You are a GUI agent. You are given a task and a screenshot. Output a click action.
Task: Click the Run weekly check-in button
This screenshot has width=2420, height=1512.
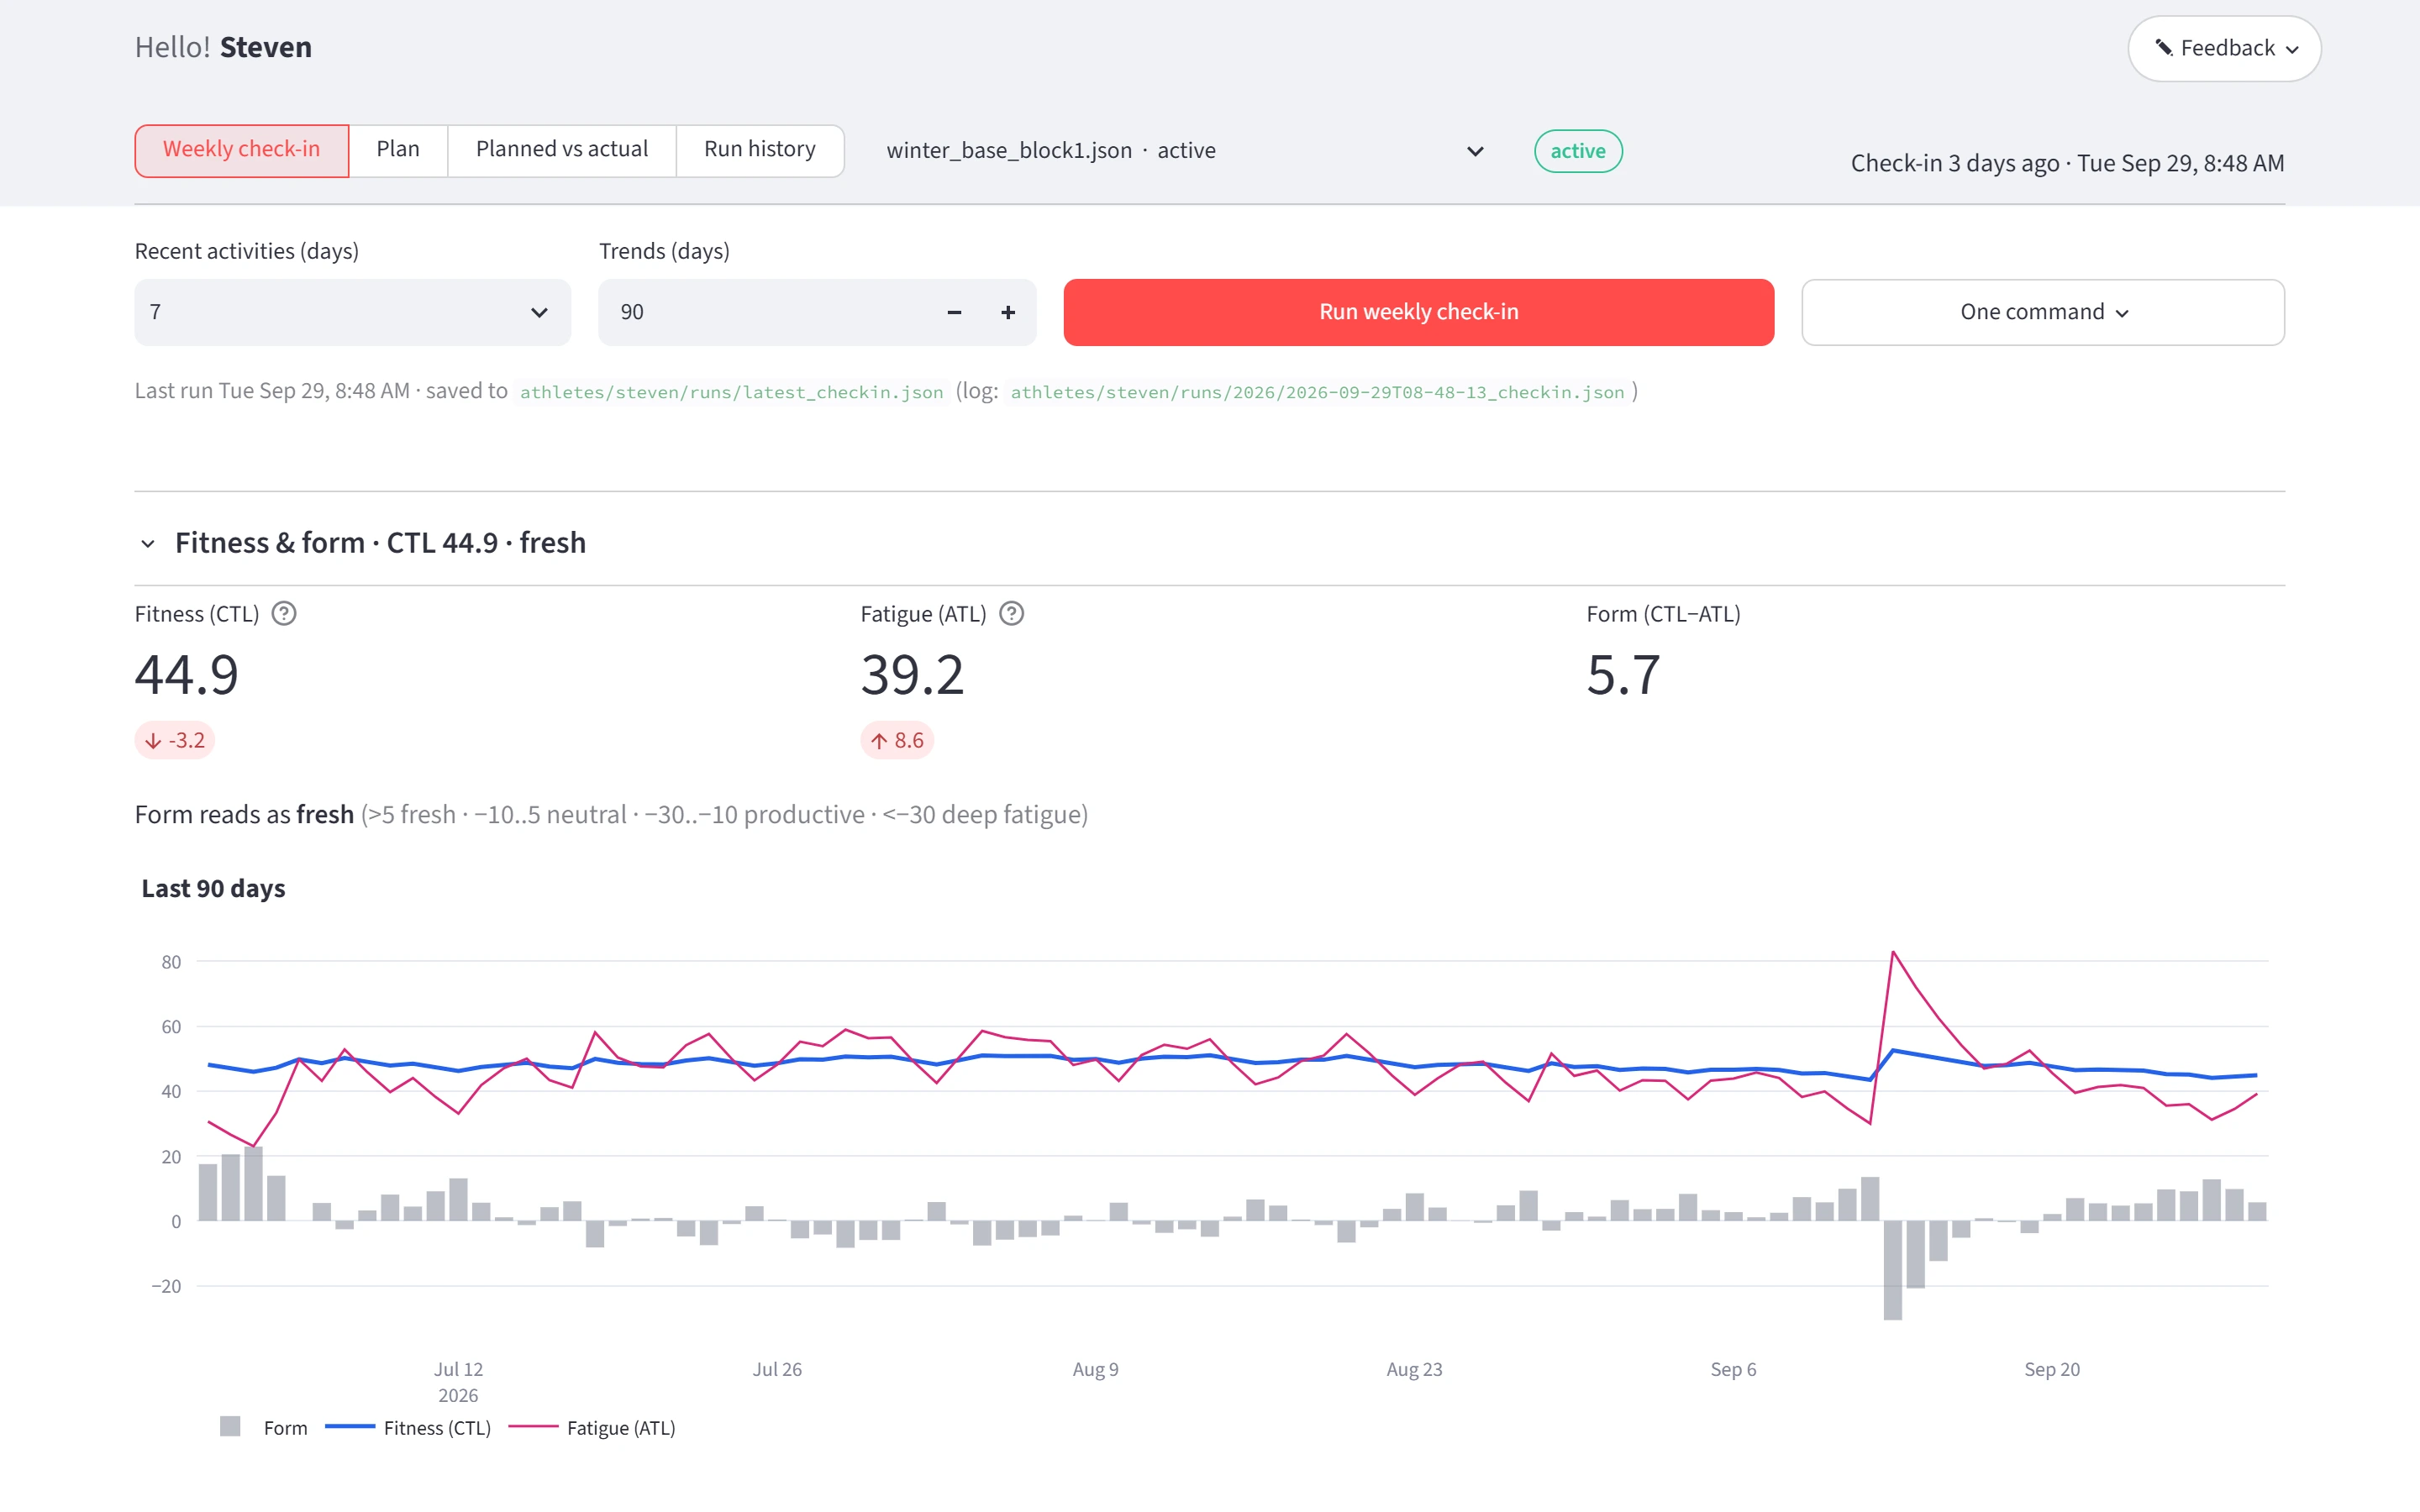1418,313
